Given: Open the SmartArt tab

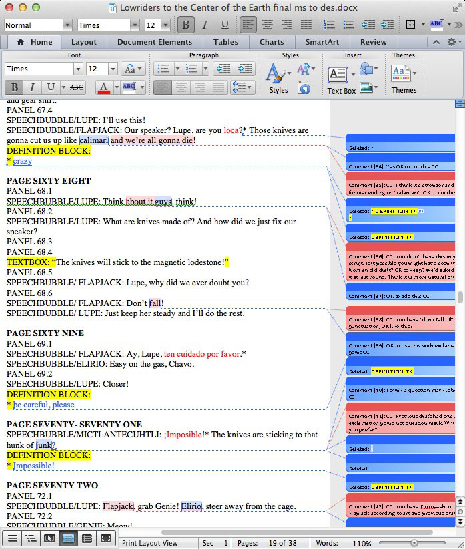Looking at the screenshot, I should point(322,42).
